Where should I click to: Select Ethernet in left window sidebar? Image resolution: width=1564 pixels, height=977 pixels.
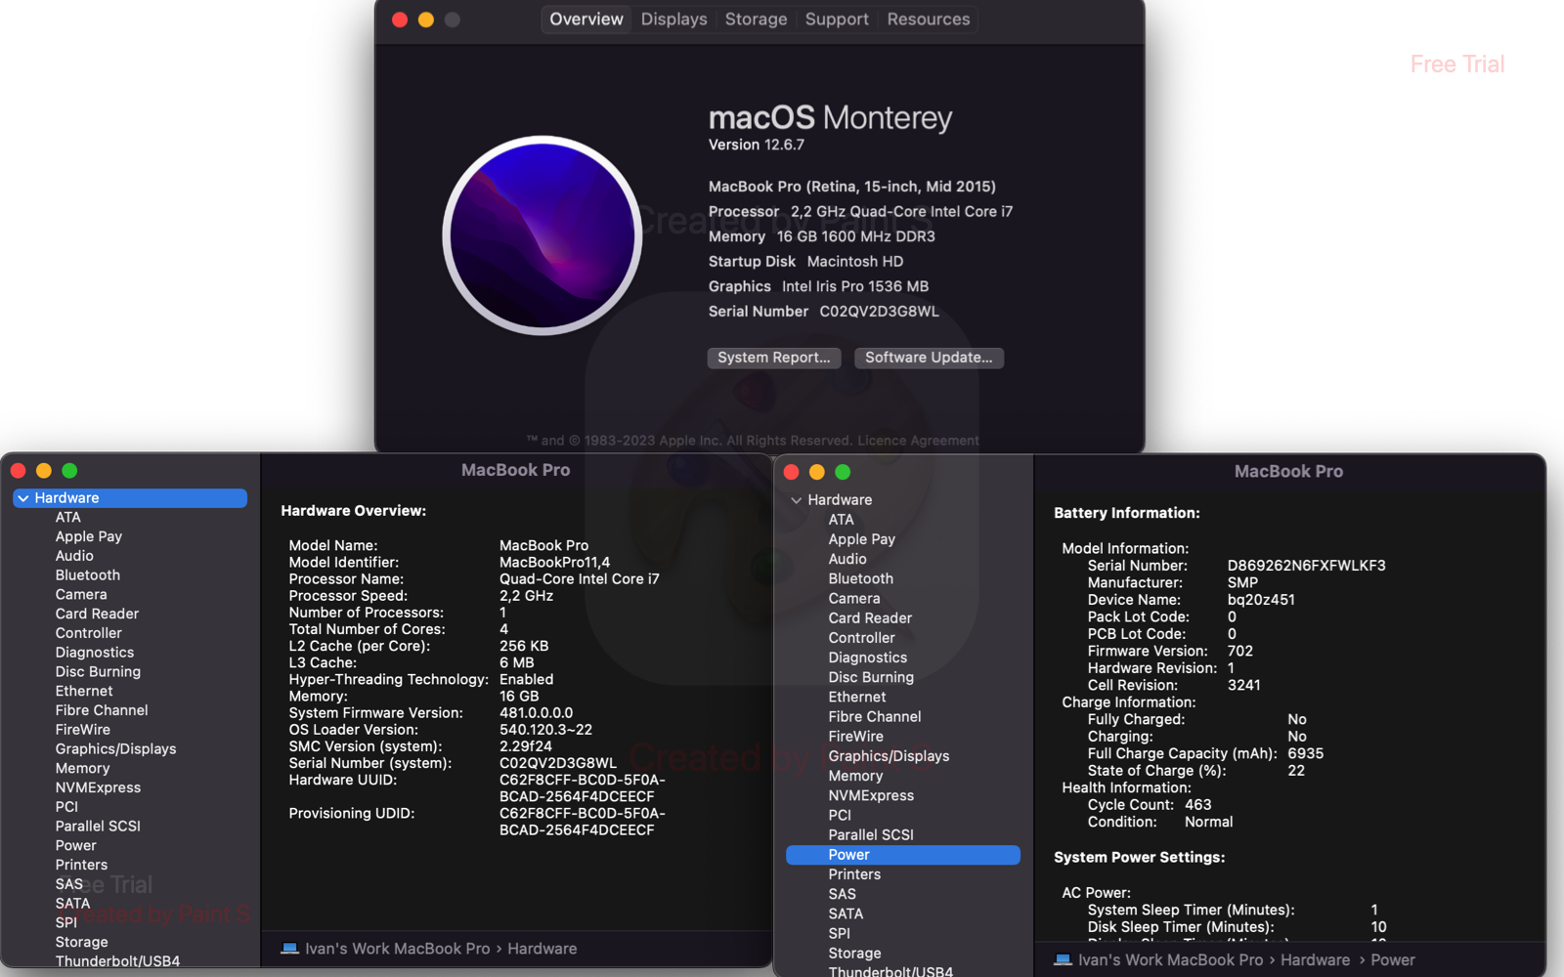[84, 691]
